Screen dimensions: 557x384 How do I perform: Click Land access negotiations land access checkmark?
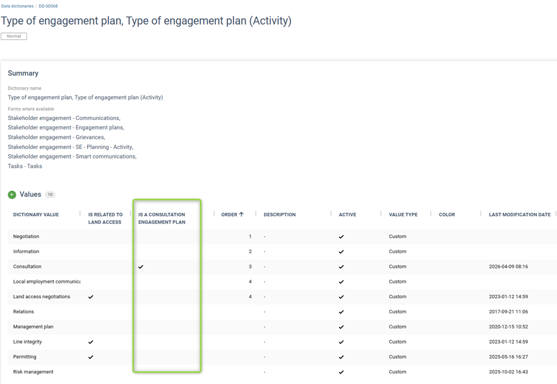(90, 297)
